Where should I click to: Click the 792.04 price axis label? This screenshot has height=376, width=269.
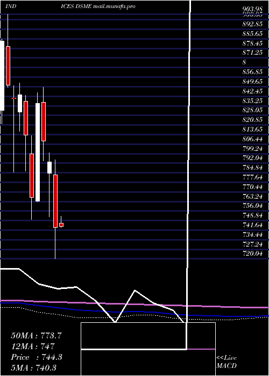tap(252, 158)
